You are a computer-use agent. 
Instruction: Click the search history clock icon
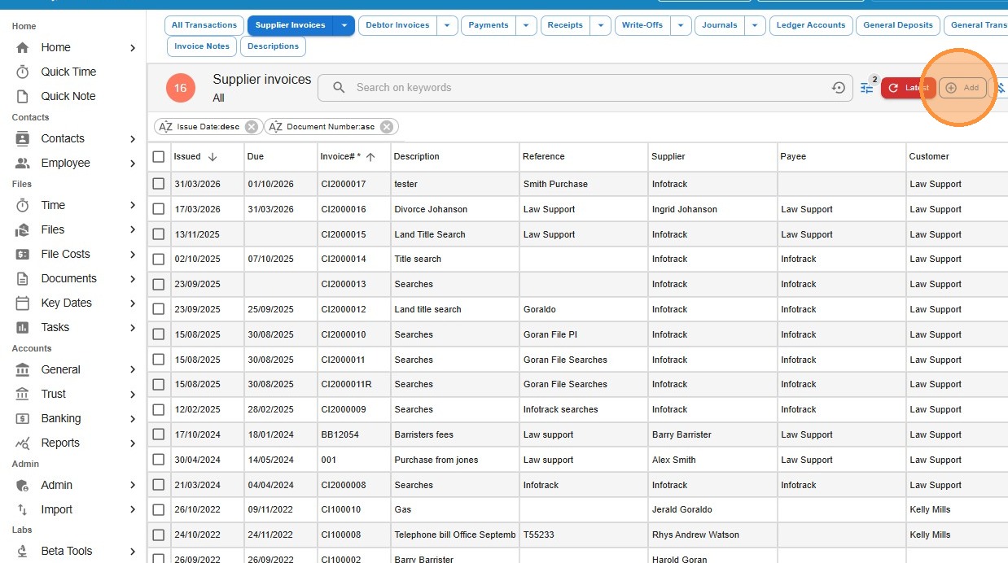click(838, 88)
